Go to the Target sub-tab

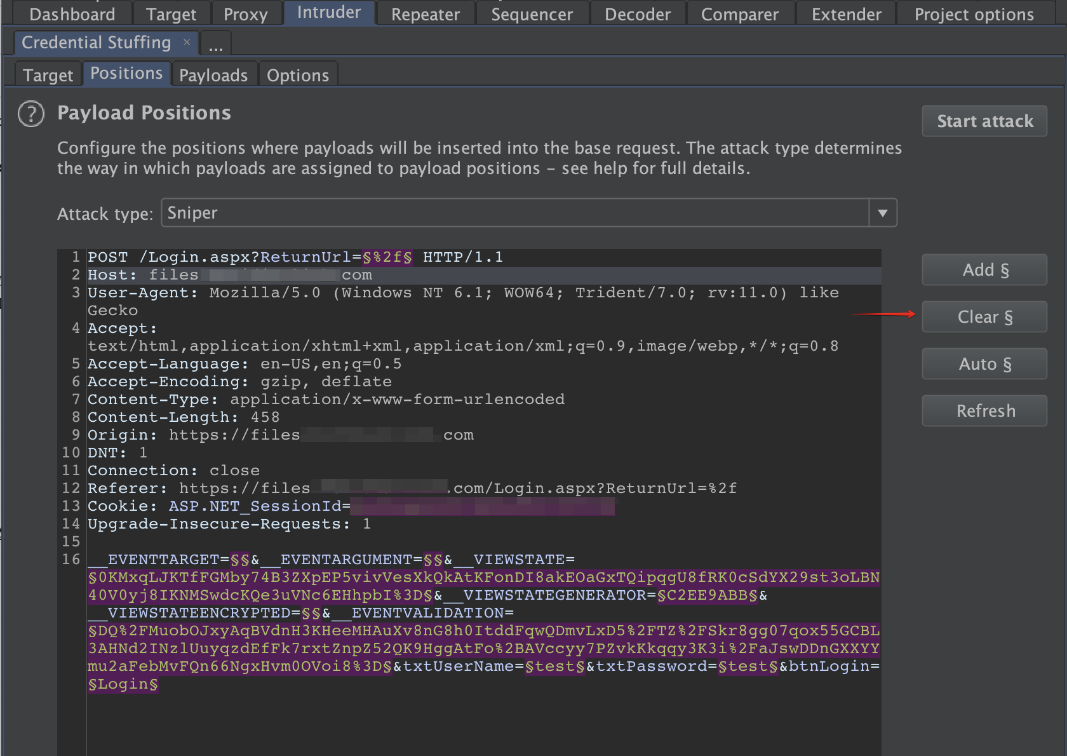[48, 75]
